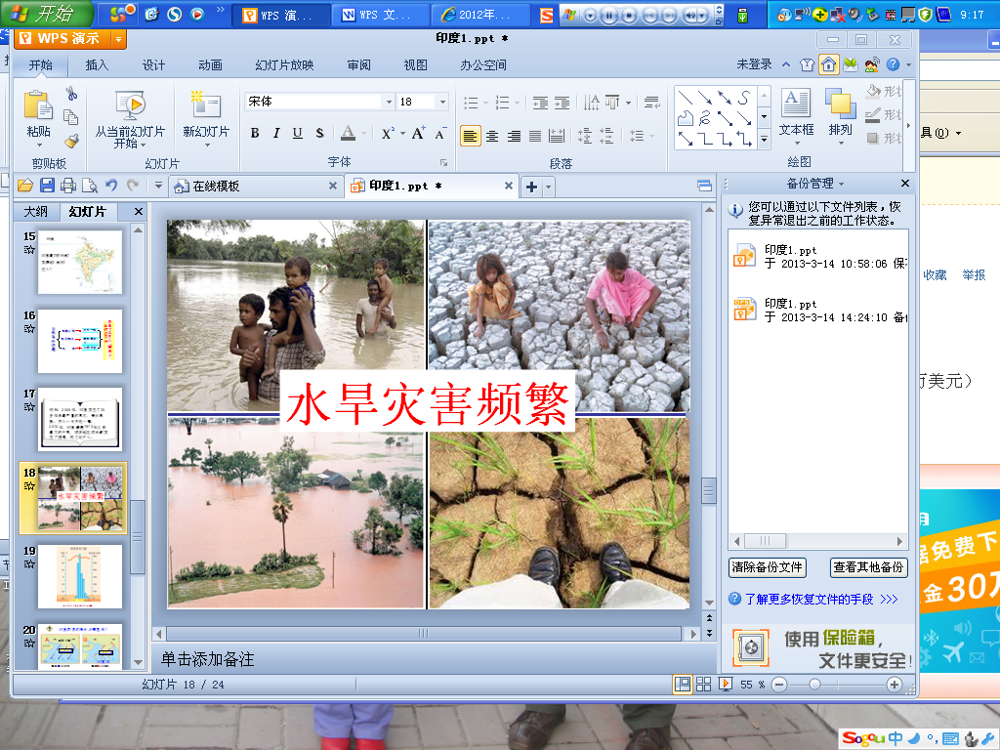Switch to slide sorter view icon

tap(703, 685)
